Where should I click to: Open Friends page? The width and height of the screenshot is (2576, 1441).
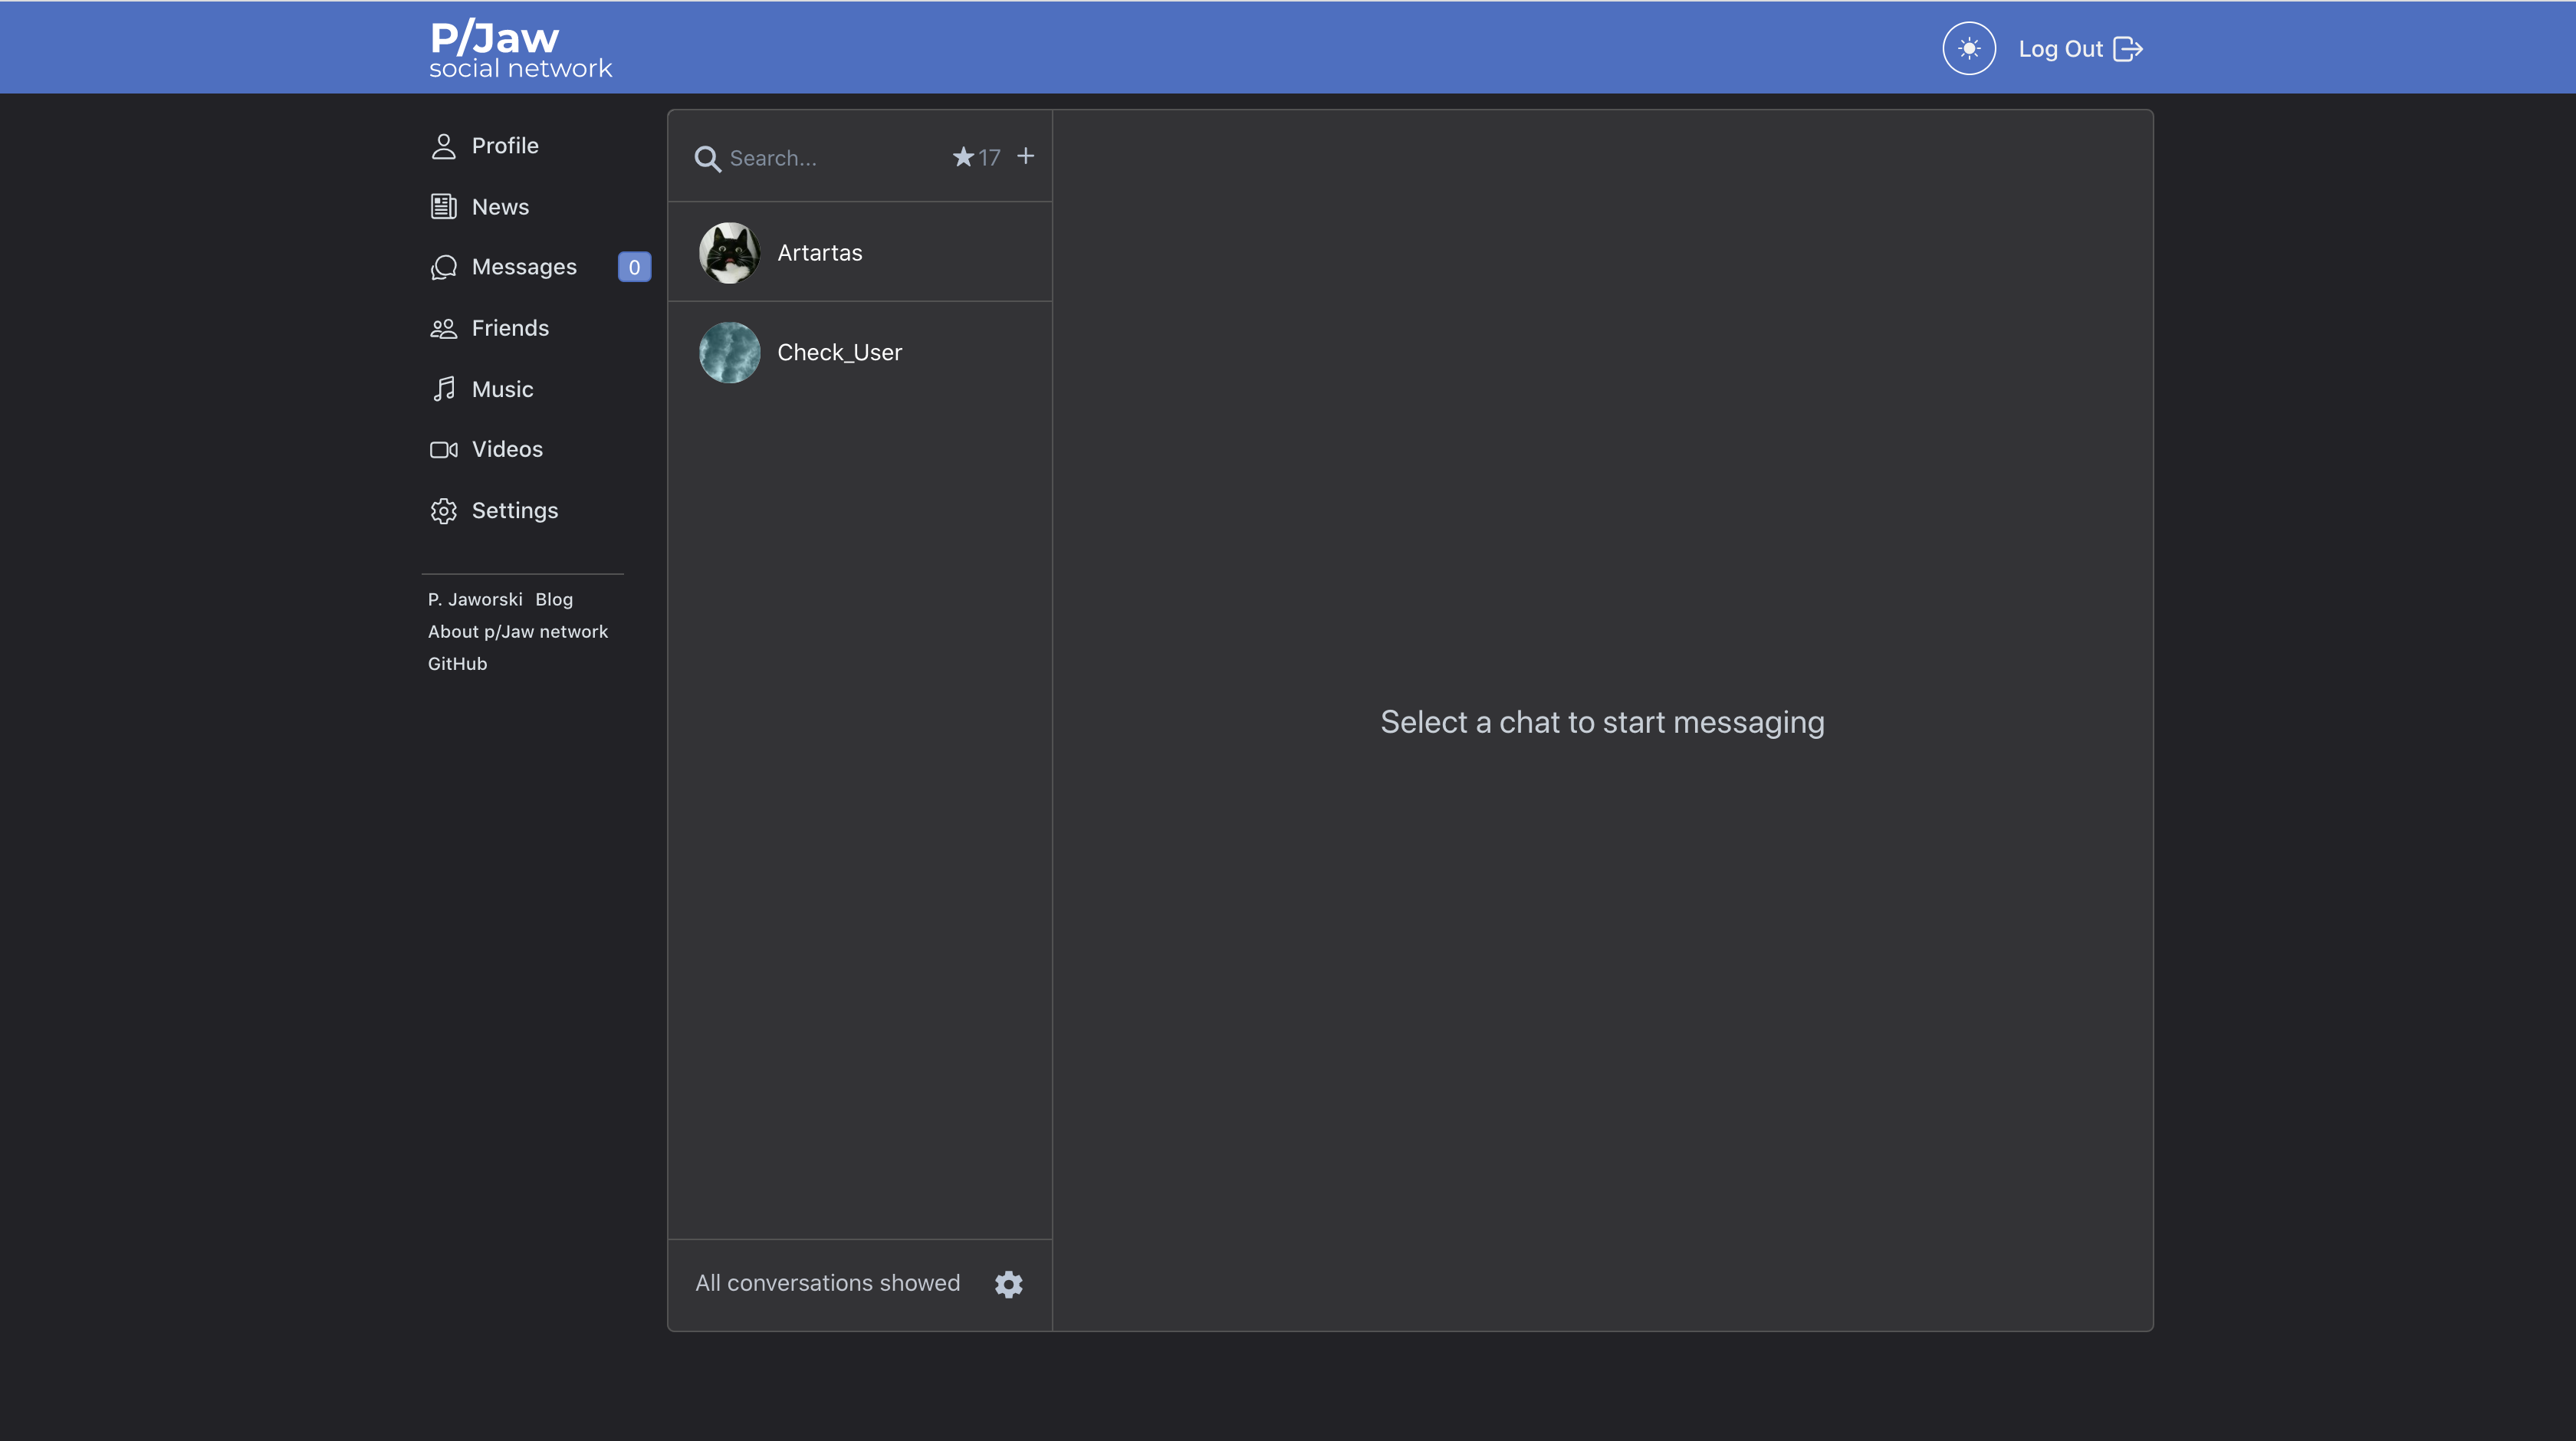click(x=490, y=328)
